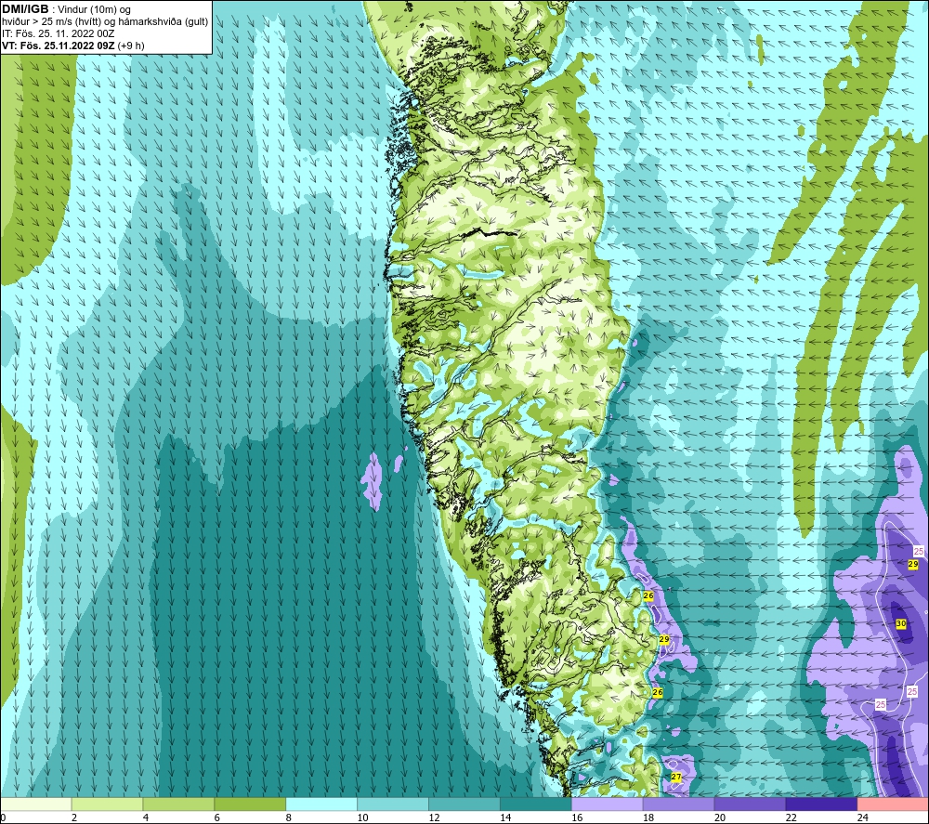Select the pale yellow 0–2 m/s scale swatch
Image resolution: width=929 pixels, height=824 pixels.
pyautogui.click(x=36, y=804)
